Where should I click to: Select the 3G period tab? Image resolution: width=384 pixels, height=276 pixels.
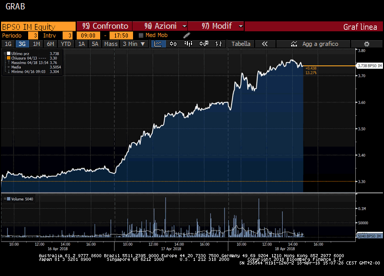(22, 44)
